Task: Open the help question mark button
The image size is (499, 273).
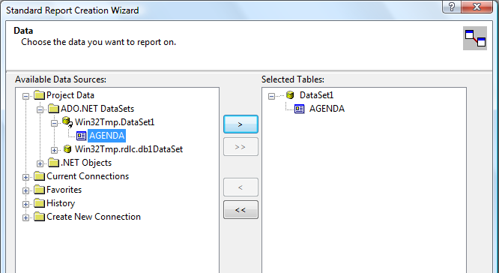Action: pos(452,7)
